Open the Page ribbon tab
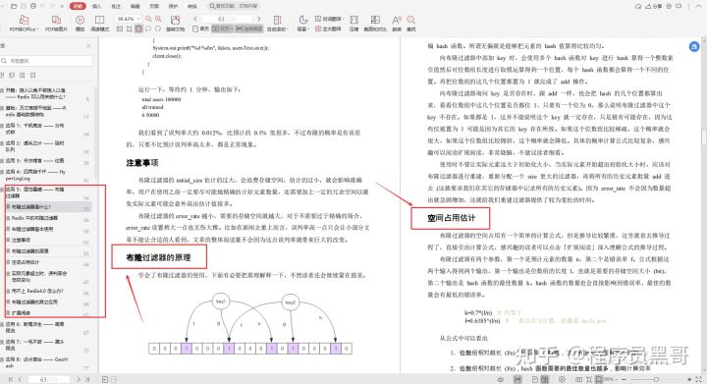Viewport: 707px width, 384px height. click(154, 6)
